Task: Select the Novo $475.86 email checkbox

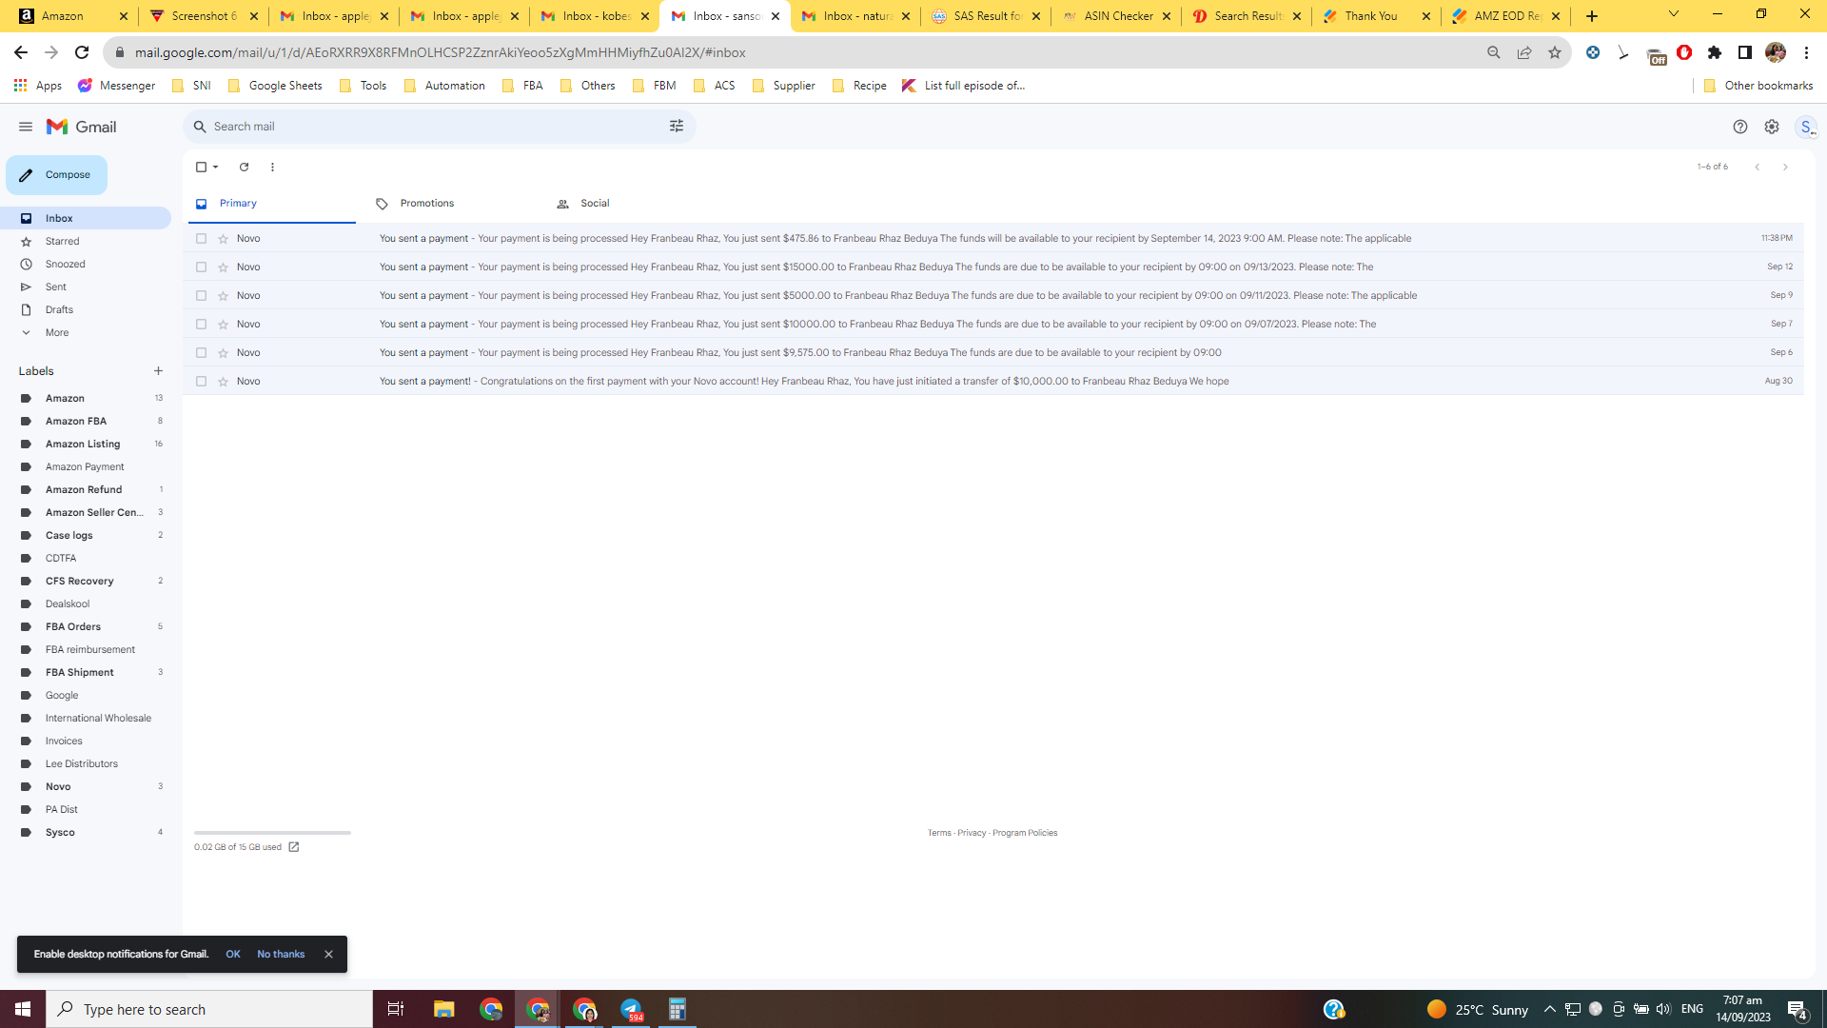Action: coord(201,239)
